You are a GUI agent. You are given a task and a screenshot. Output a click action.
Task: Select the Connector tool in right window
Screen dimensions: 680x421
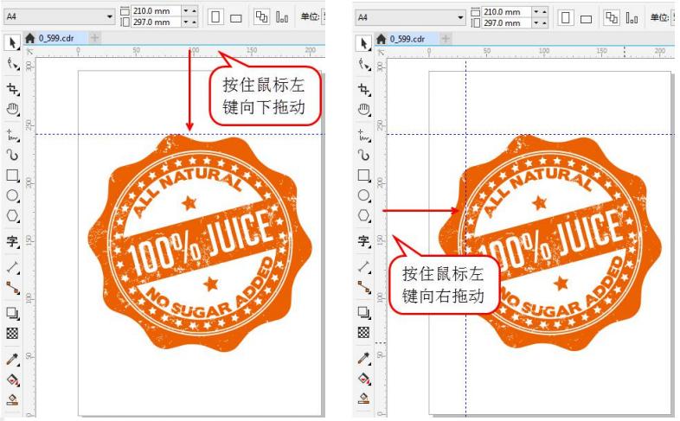364,287
